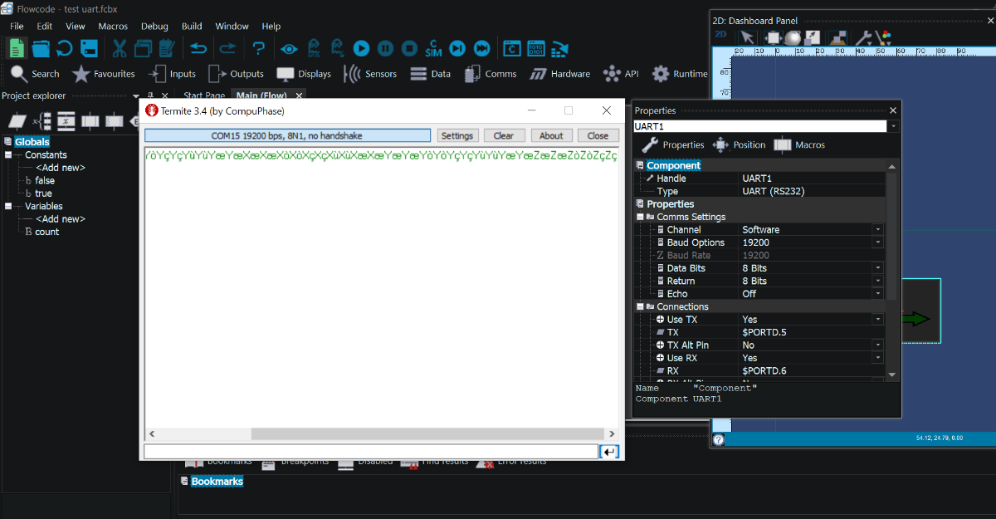Open the Sensors component category
The width and height of the screenshot is (996, 519).
370,74
